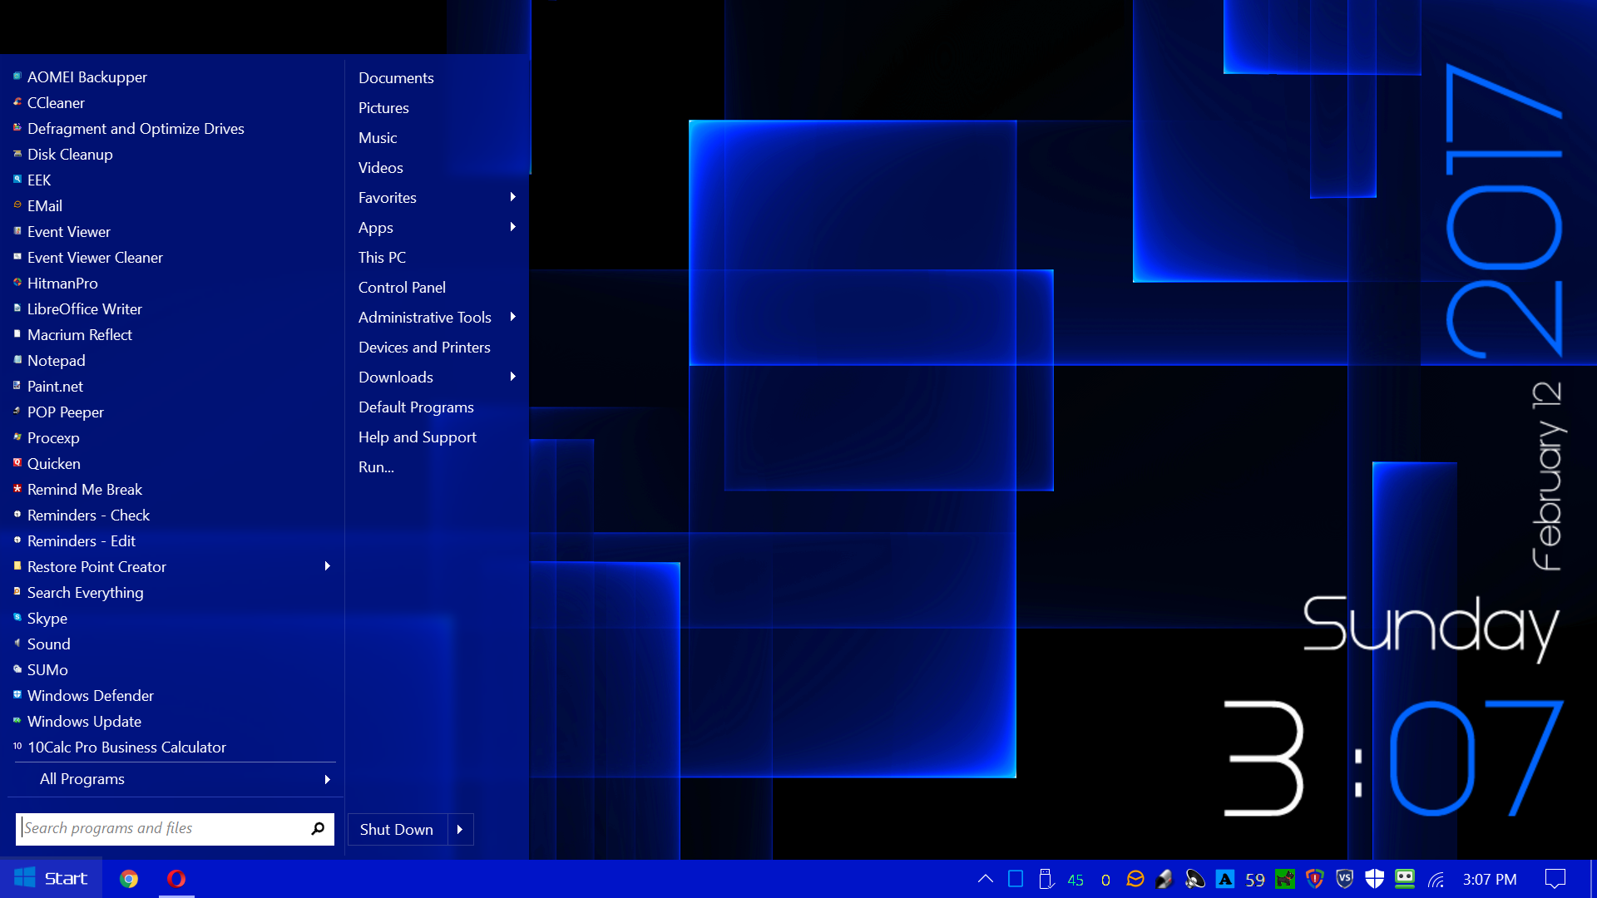
Task: Click the speaker volume tray icon
Action: click(1195, 879)
